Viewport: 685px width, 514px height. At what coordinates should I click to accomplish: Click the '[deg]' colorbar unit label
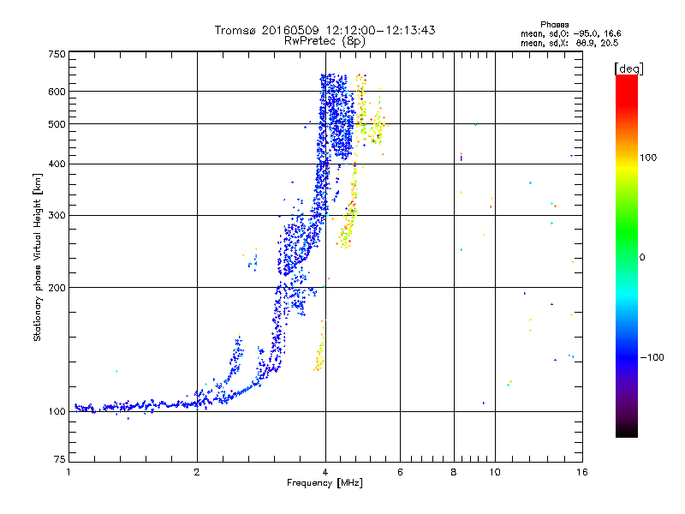pos(628,69)
